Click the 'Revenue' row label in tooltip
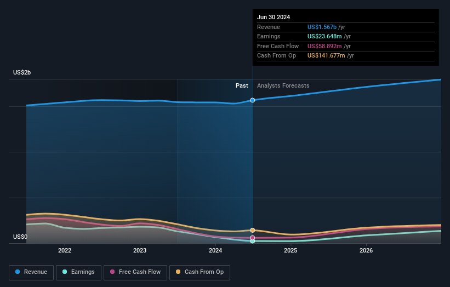Image resolution: width=450 pixels, height=287 pixels. tap(269, 27)
